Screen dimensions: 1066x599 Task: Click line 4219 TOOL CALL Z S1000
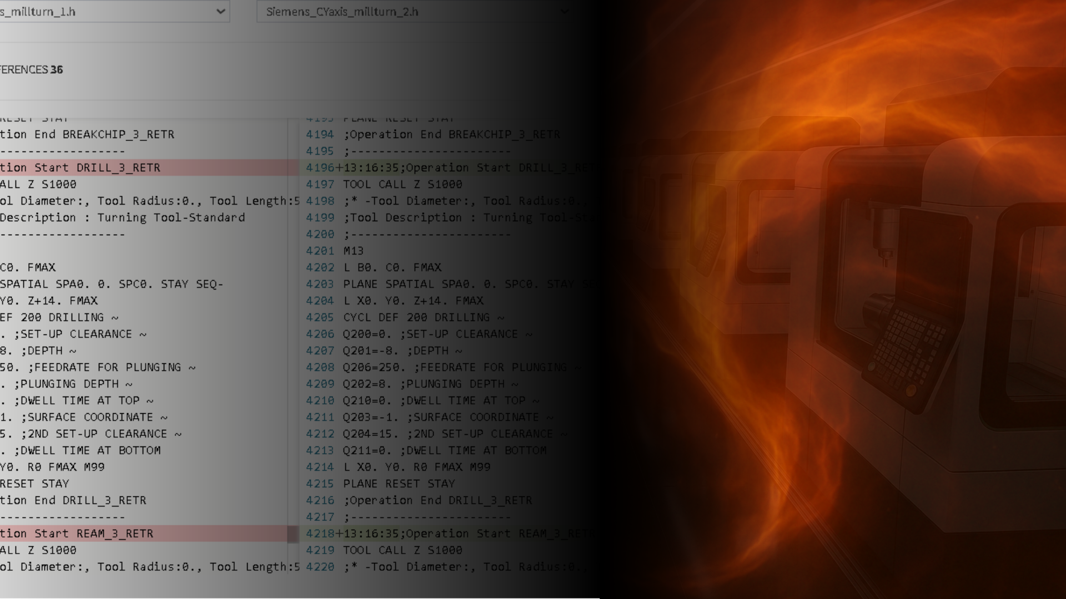click(x=402, y=550)
